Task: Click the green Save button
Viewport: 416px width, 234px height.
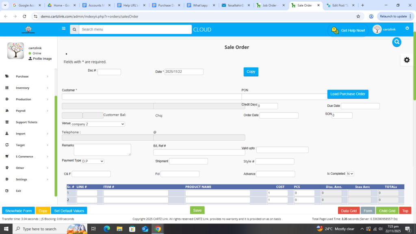Action: coord(197,210)
